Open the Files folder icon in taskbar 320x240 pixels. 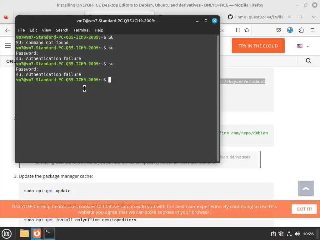click(x=24, y=233)
